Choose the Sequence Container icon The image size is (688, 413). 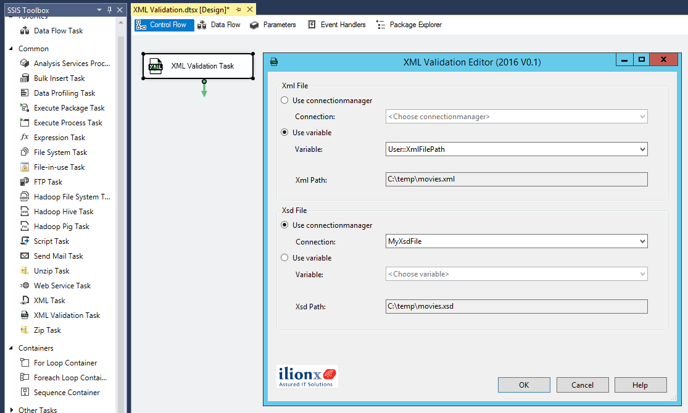[25, 393]
